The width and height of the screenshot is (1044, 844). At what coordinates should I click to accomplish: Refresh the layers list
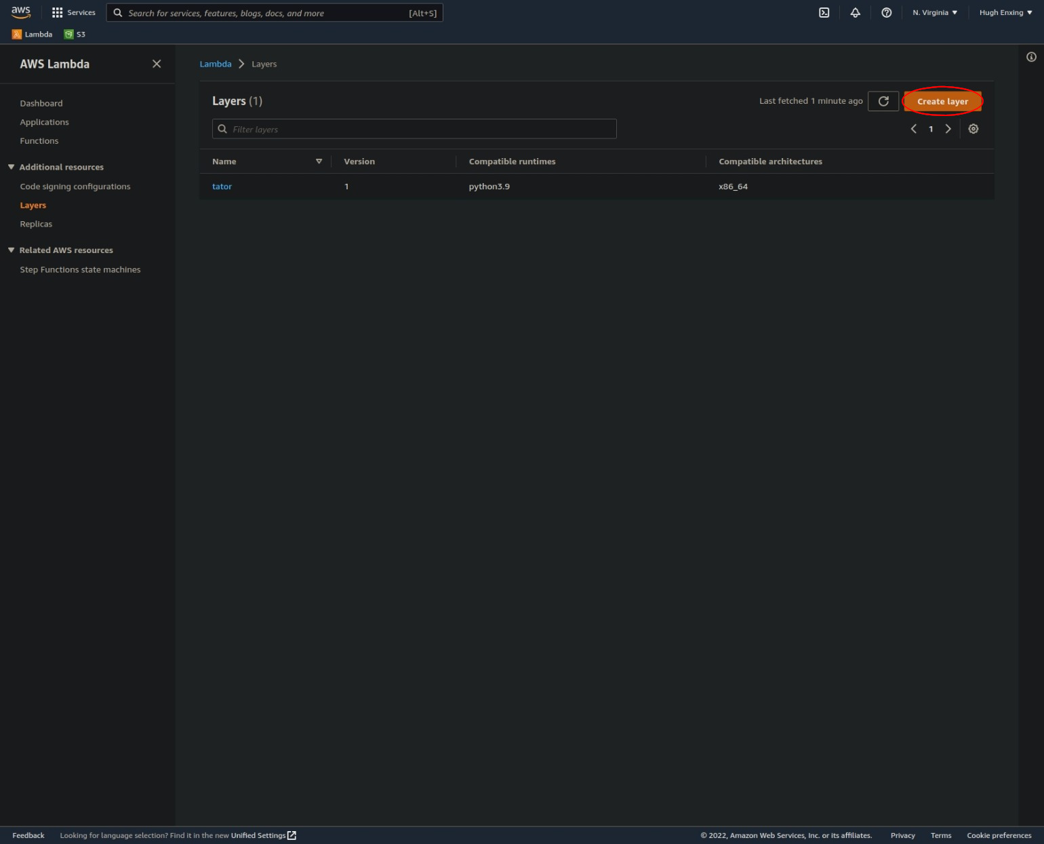[883, 100]
